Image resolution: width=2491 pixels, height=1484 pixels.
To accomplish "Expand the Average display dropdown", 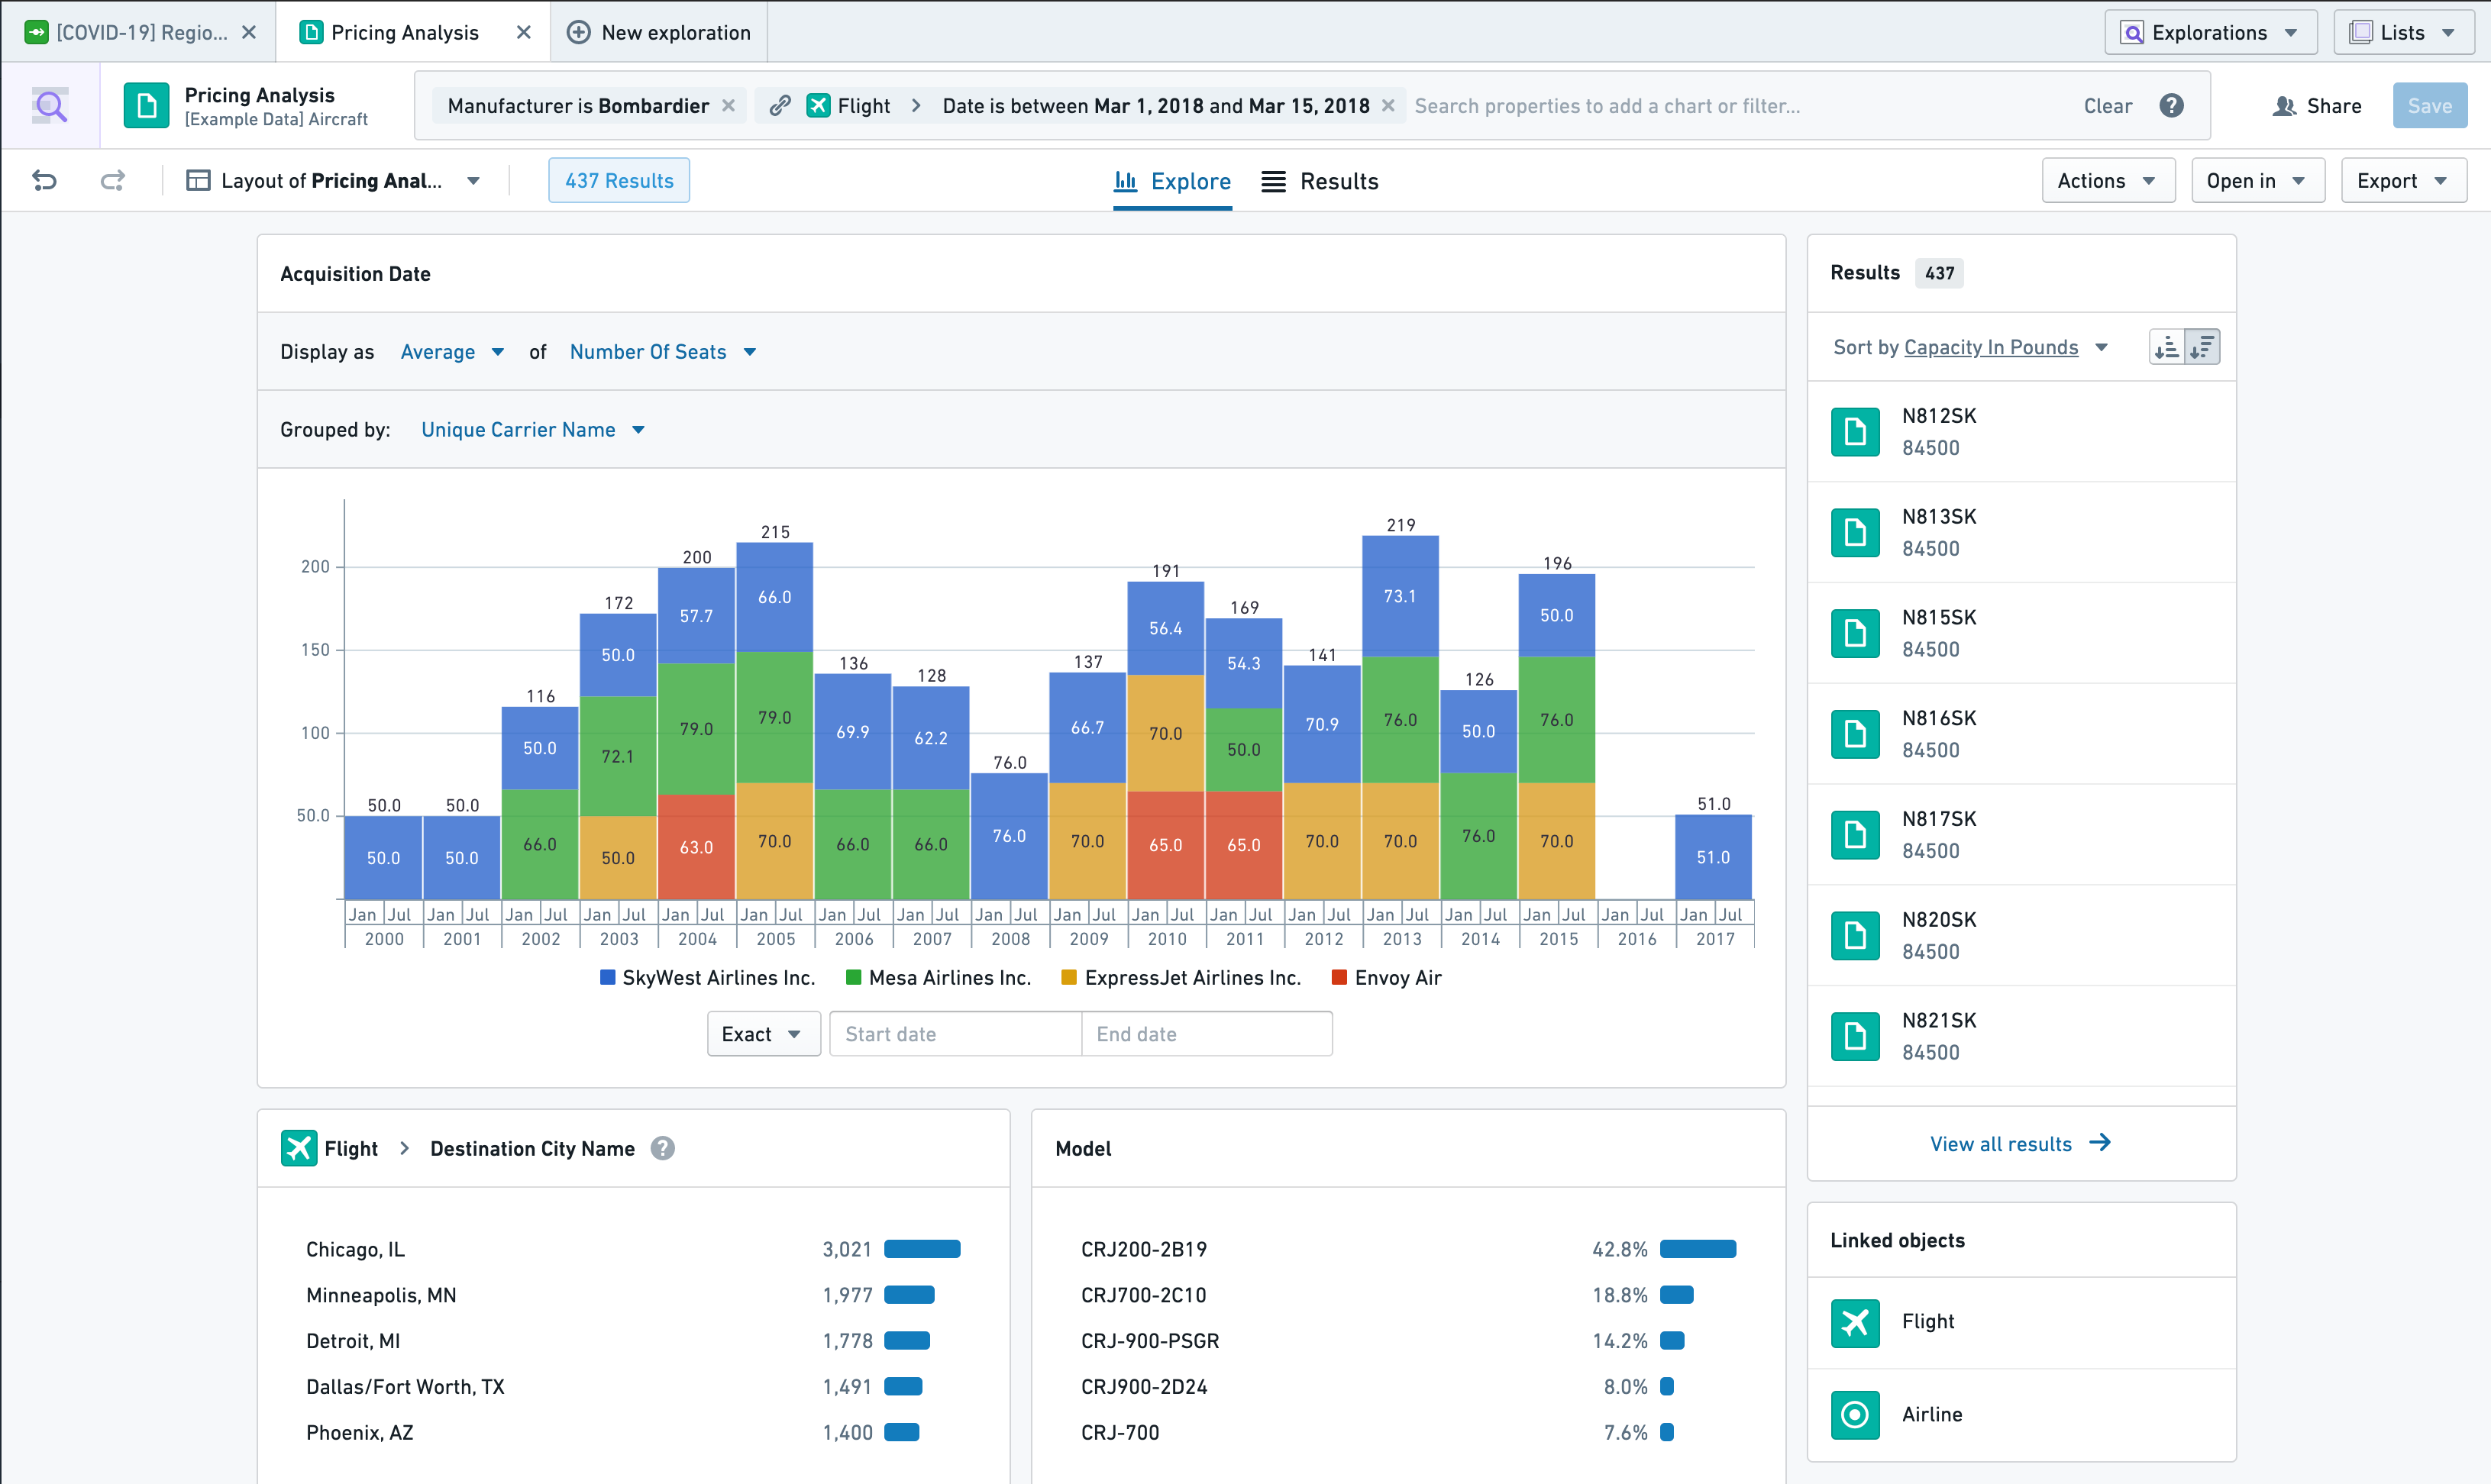I will [x=451, y=352].
